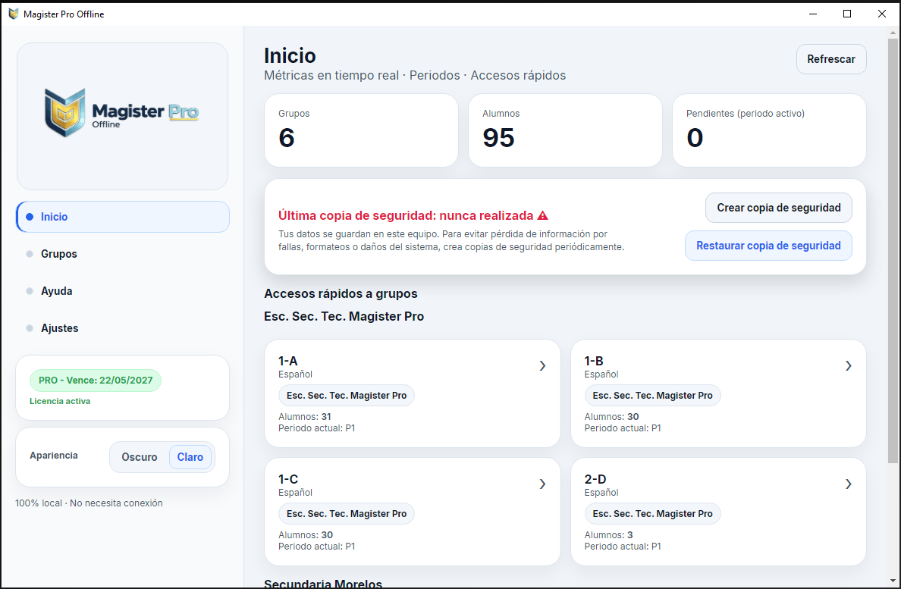
Task: Minimize the Magister Pro Offline window
Action: click(812, 14)
